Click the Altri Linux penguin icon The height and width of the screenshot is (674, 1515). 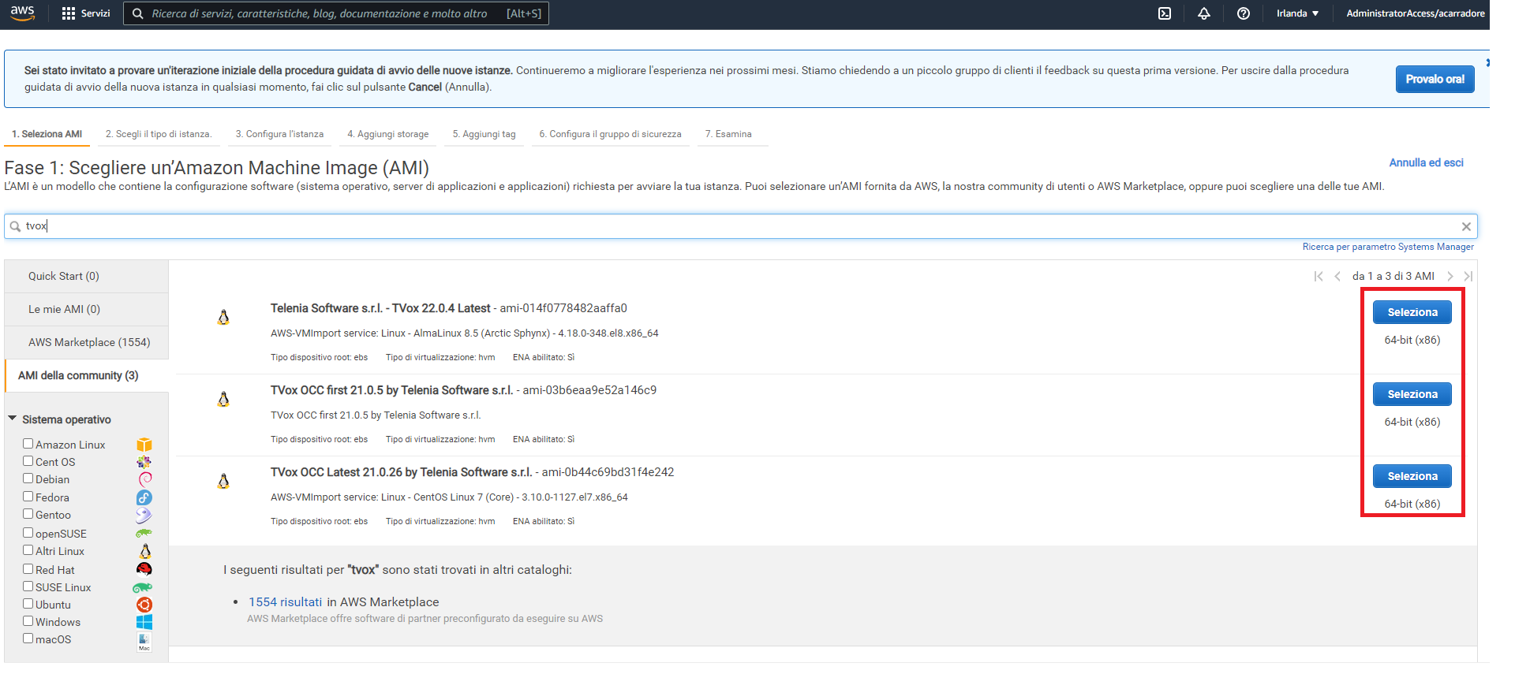tap(145, 551)
